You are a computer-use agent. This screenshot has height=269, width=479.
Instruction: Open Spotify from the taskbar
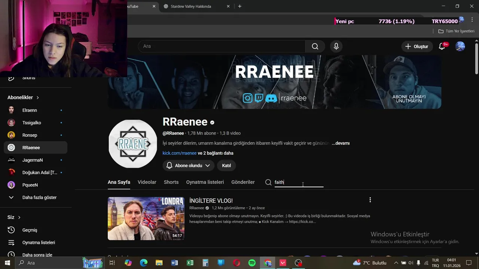pyautogui.click(x=252, y=263)
